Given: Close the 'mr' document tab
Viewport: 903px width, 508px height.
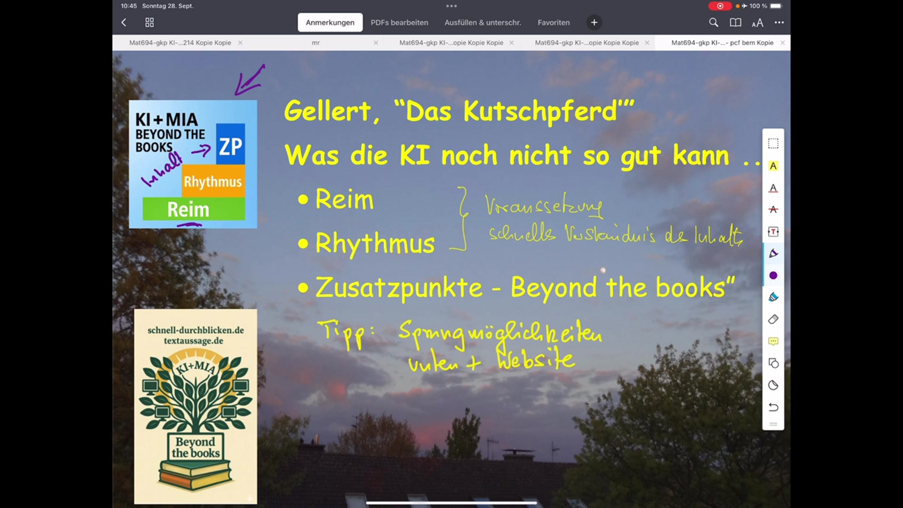Looking at the screenshot, I should (376, 43).
